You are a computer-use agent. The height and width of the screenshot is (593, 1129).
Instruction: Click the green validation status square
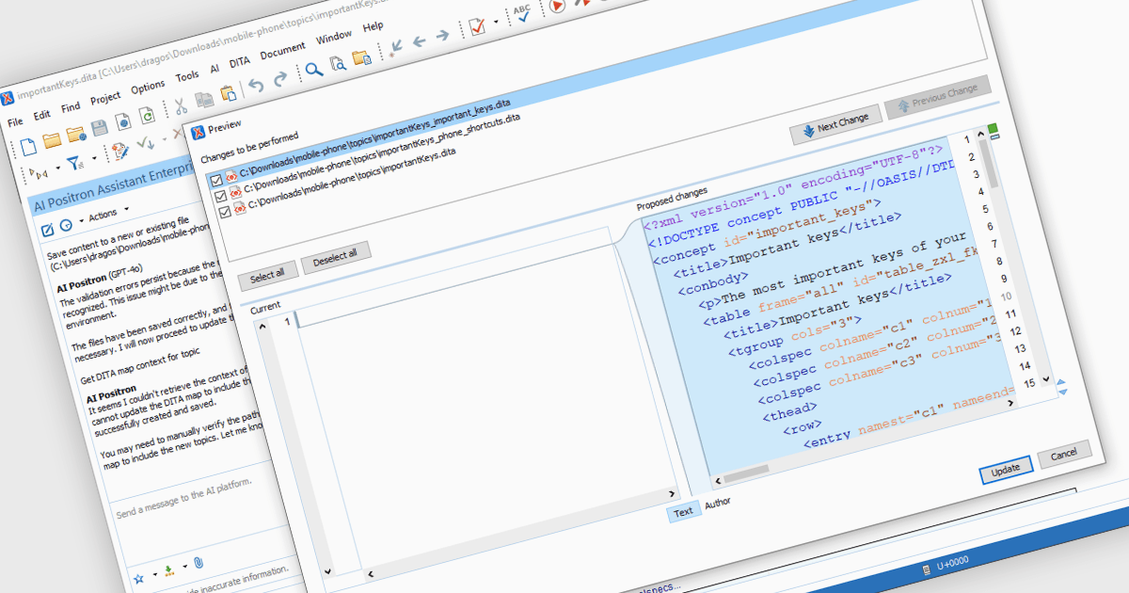993,128
